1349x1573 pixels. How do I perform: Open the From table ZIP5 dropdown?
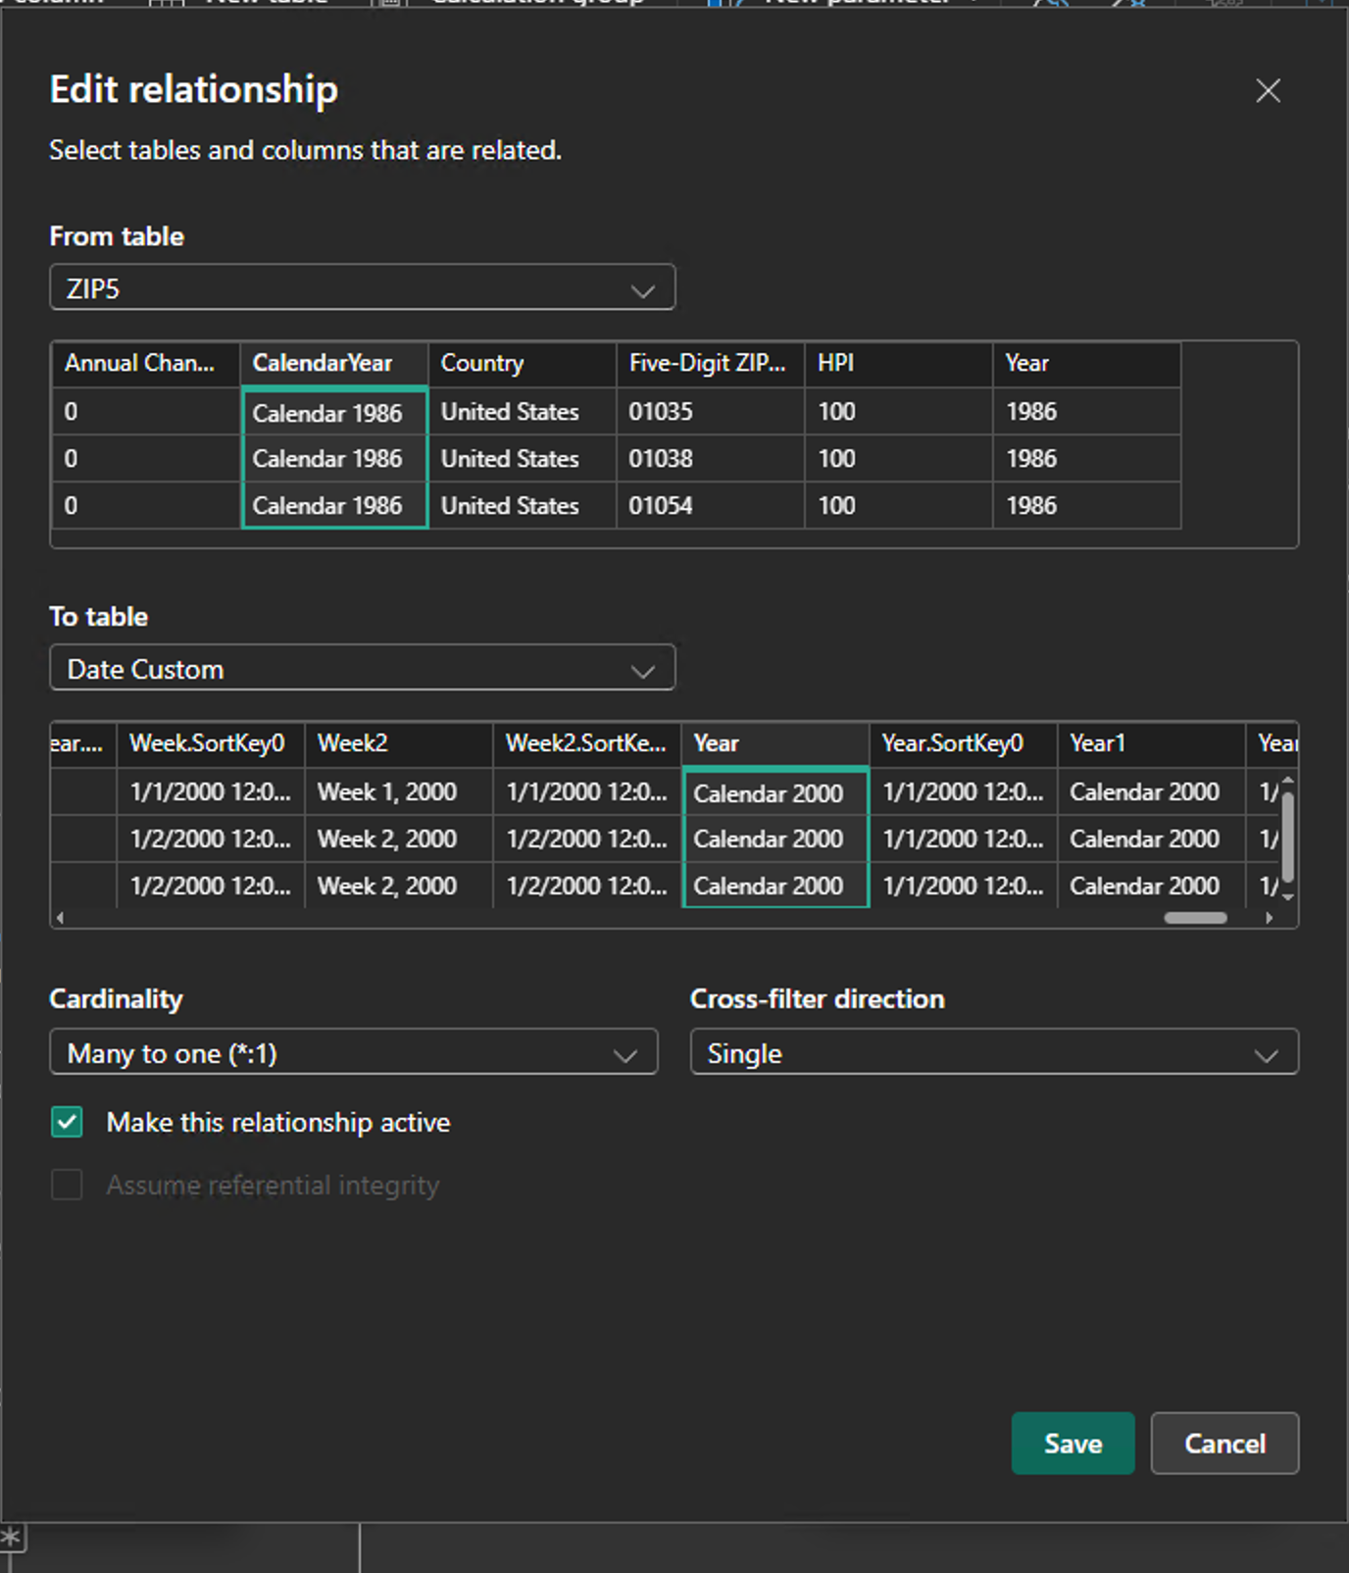(x=362, y=288)
